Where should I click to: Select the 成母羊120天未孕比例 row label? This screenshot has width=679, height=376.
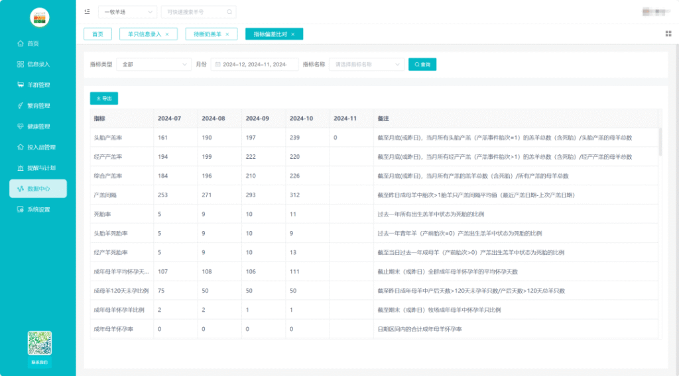pyautogui.click(x=121, y=291)
